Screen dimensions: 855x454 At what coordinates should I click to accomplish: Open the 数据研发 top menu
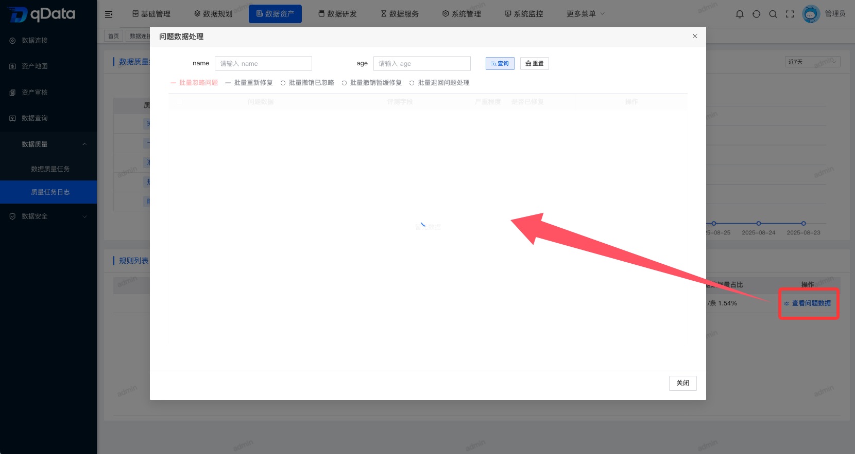tap(337, 14)
